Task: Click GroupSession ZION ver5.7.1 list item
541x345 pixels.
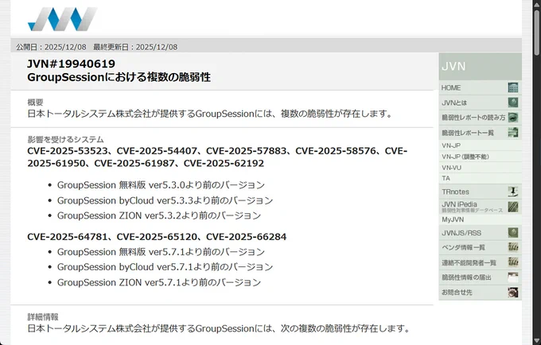Action: [x=159, y=282]
